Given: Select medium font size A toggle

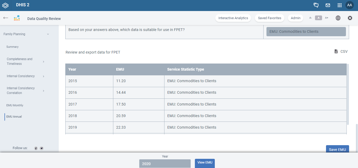Looking at the screenshot, I should click(x=318, y=18).
